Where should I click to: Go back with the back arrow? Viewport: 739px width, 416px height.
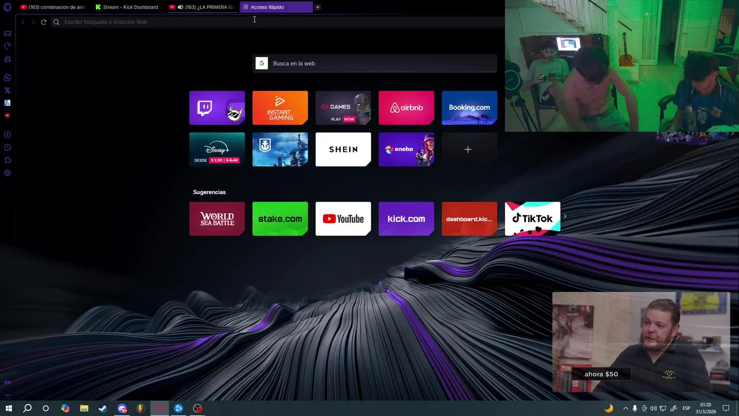click(23, 22)
